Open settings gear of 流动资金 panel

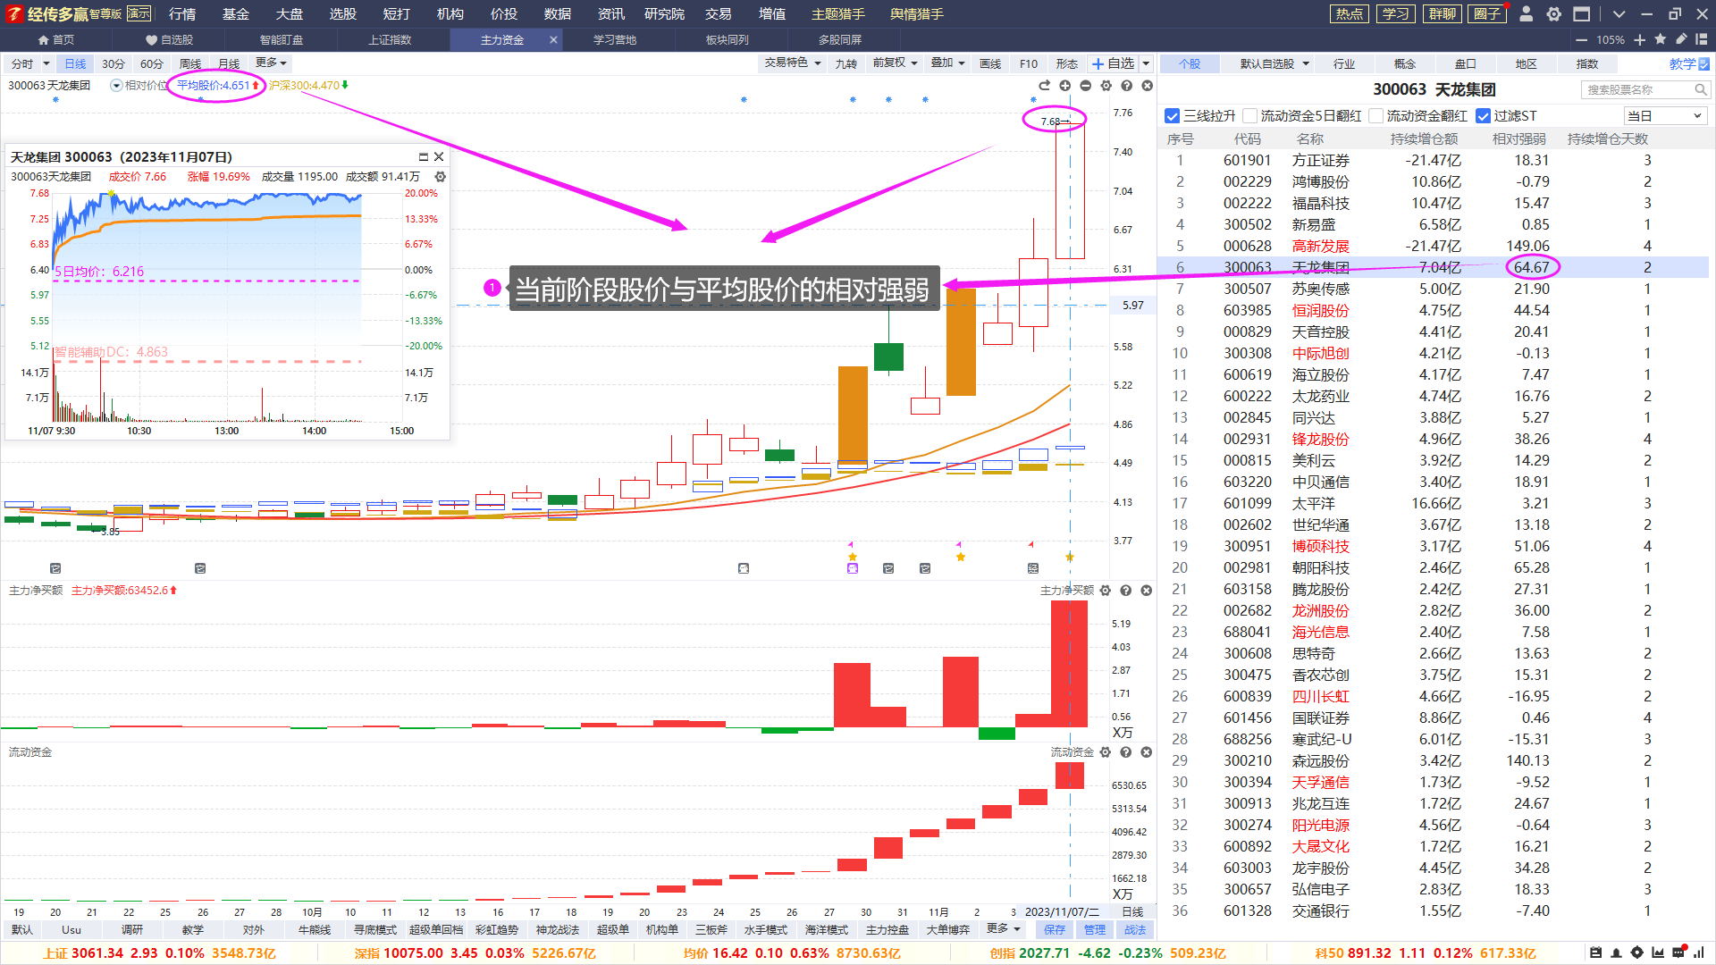1106,752
